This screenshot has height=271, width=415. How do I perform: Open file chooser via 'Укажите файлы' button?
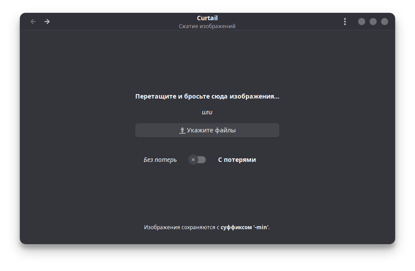[207, 130]
